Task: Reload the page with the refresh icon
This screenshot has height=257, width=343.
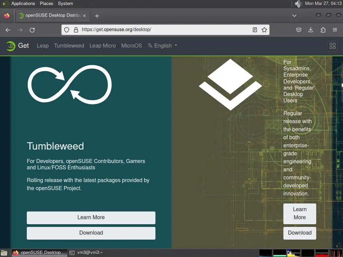Action: pyautogui.click(x=32, y=30)
